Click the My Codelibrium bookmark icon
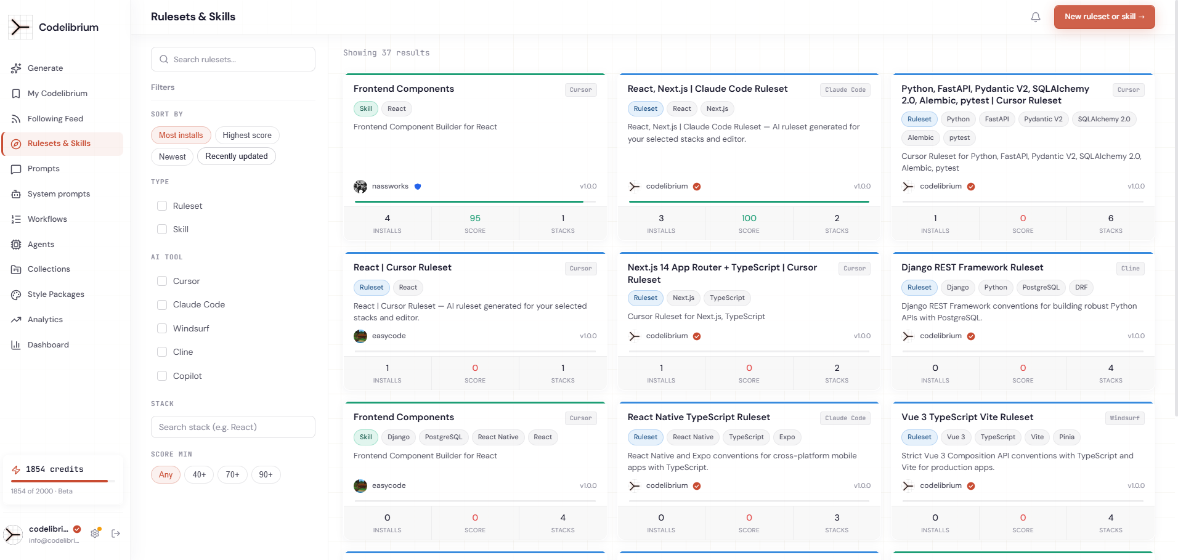This screenshot has width=1178, height=560. (x=16, y=94)
